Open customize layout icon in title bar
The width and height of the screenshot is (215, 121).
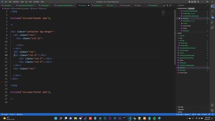point(198,2)
